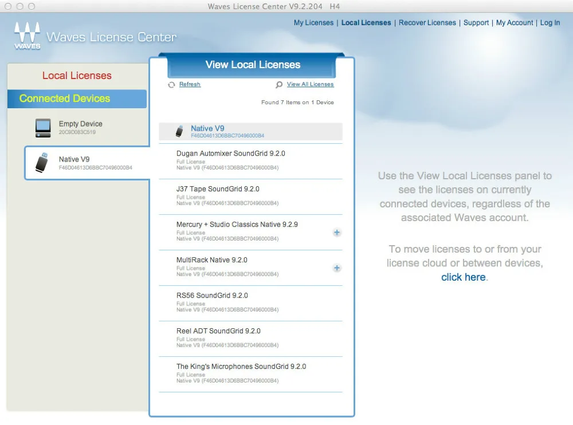
Task: Expand MultiRack Native plus button
Action: click(x=337, y=268)
